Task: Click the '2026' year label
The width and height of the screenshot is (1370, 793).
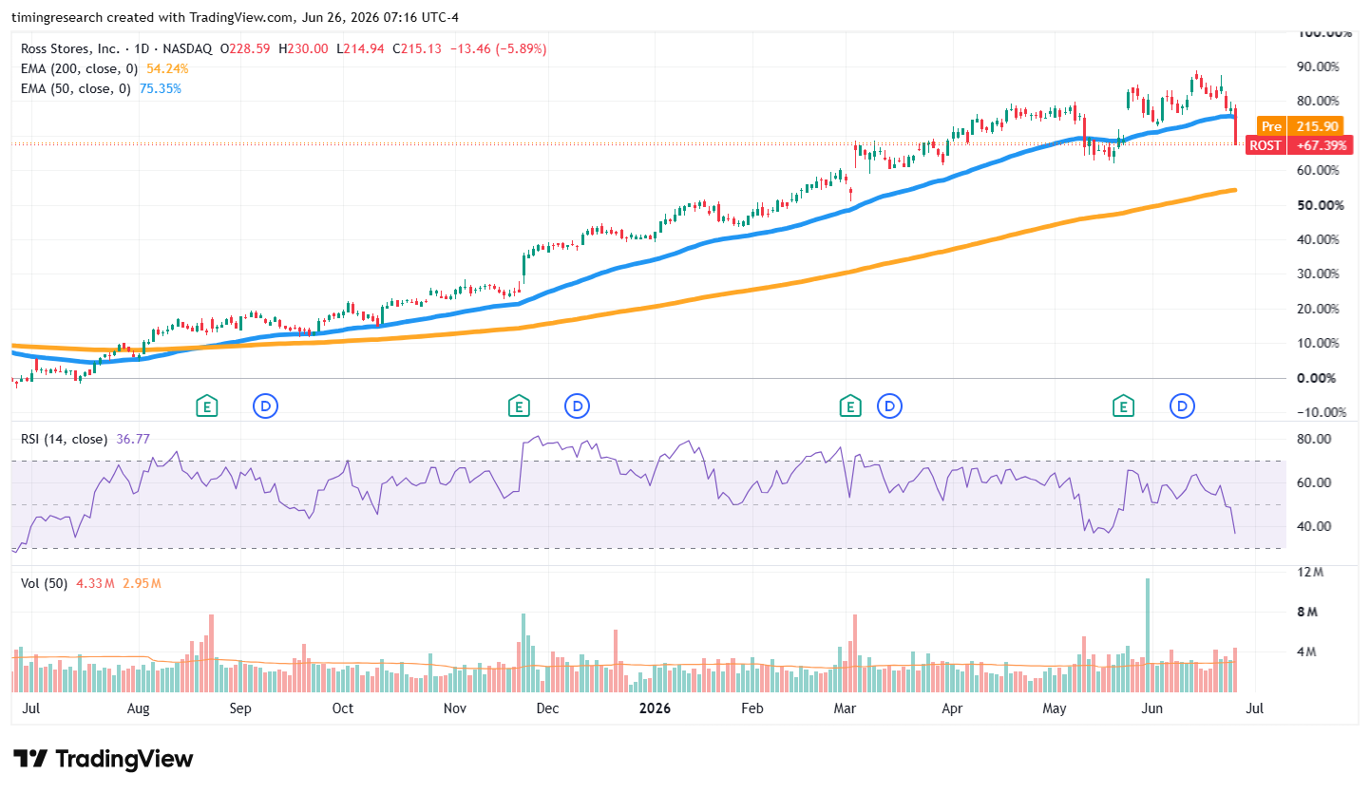Action: pos(656,708)
